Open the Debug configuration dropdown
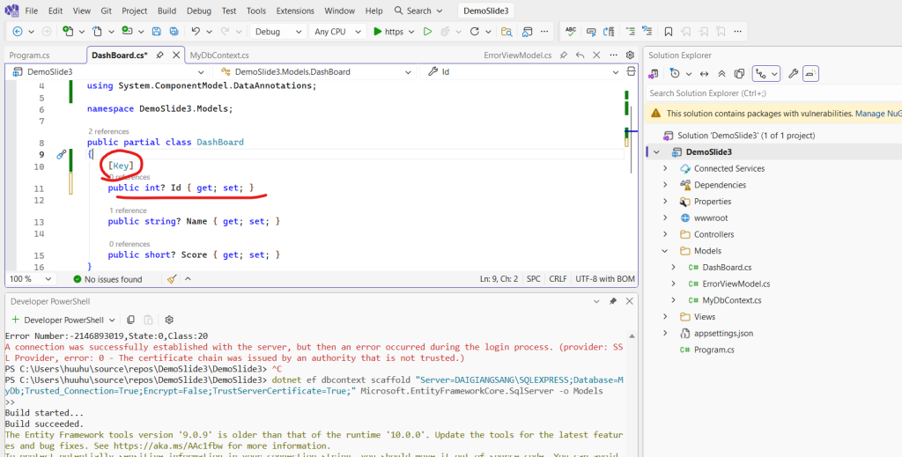 (x=276, y=32)
